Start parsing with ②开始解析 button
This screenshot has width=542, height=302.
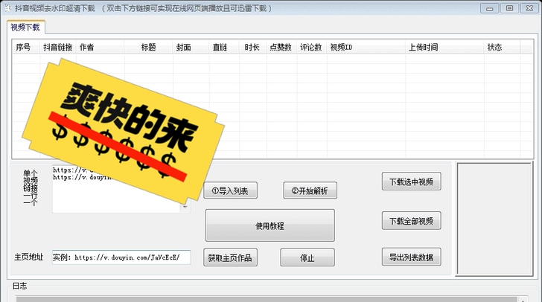tap(310, 190)
